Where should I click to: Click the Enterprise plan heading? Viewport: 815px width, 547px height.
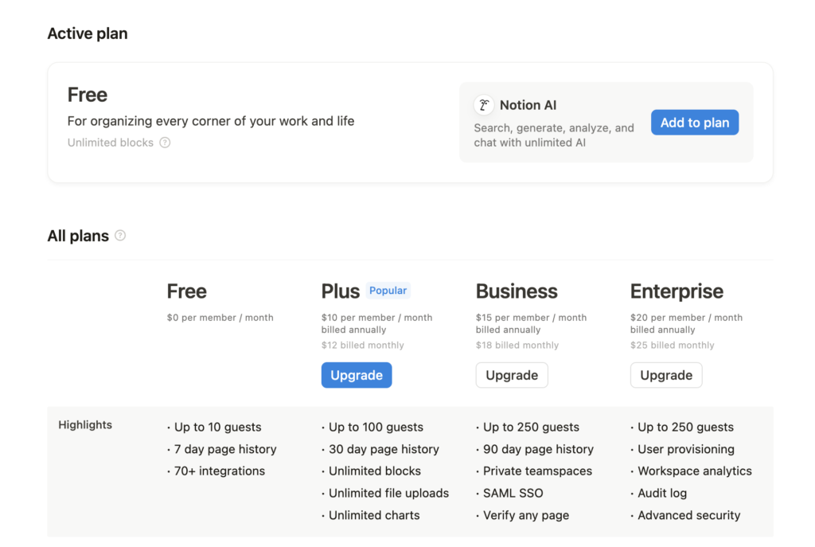pos(677,291)
